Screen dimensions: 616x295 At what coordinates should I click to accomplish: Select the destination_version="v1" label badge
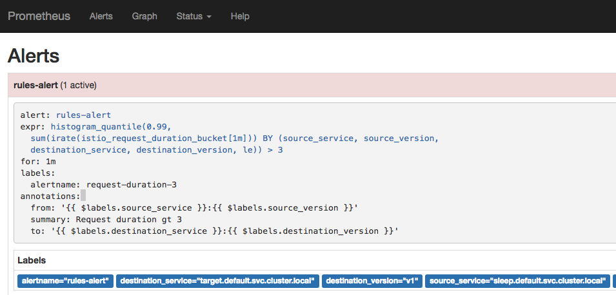[x=372, y=281]
